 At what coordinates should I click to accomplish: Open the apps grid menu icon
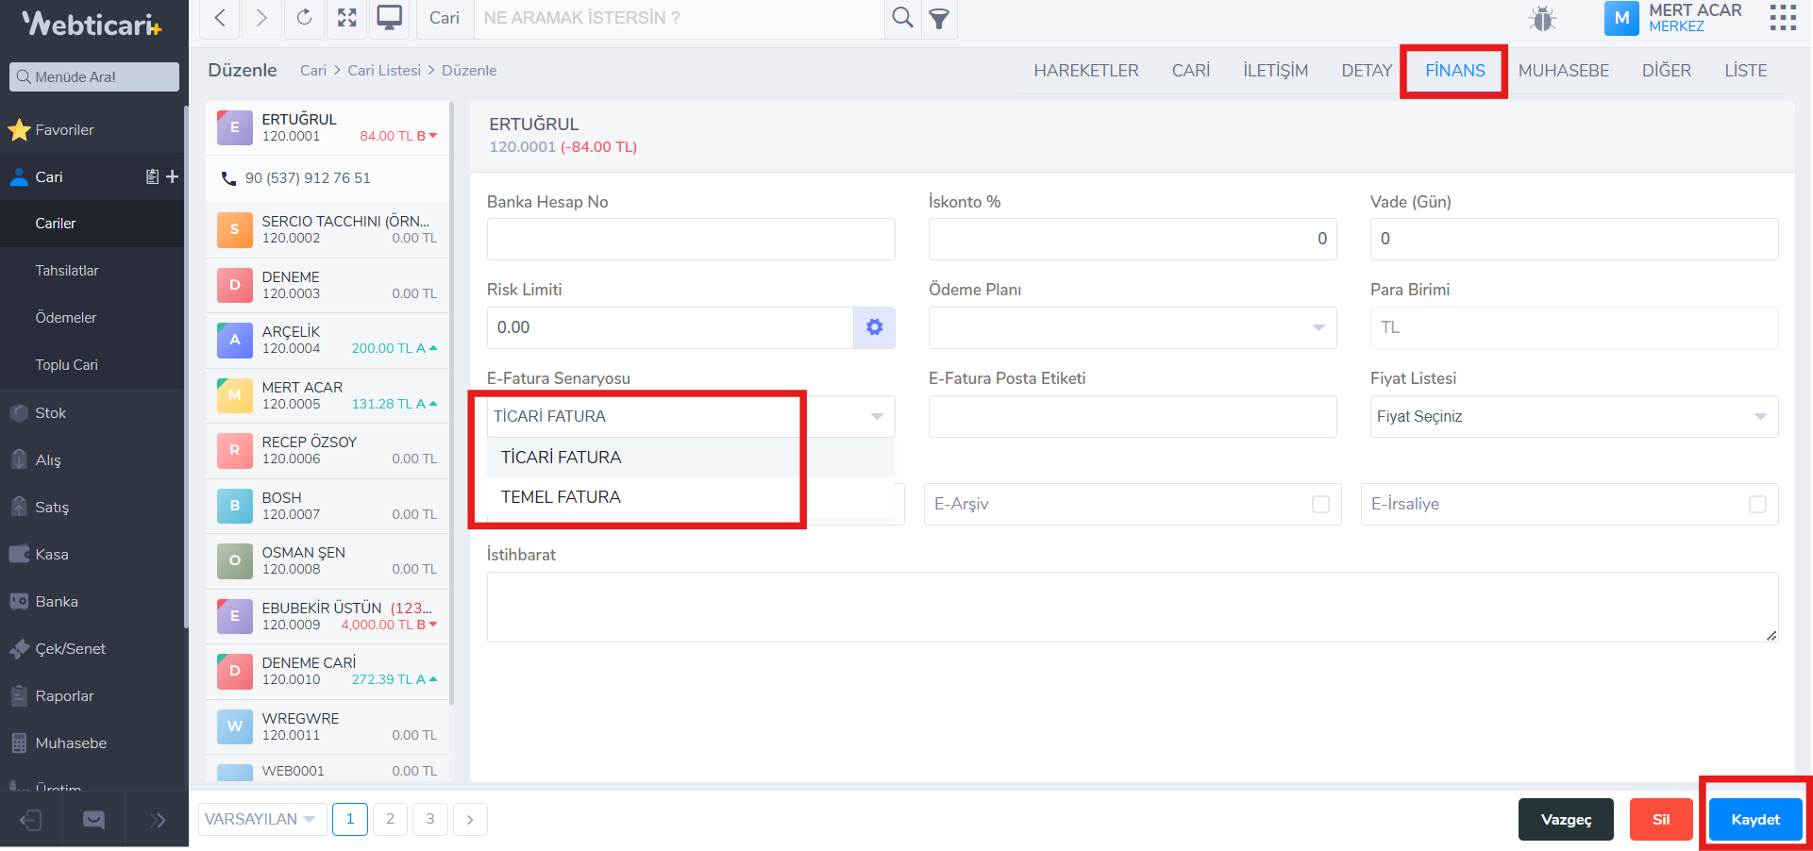(x=1782, y=18)
